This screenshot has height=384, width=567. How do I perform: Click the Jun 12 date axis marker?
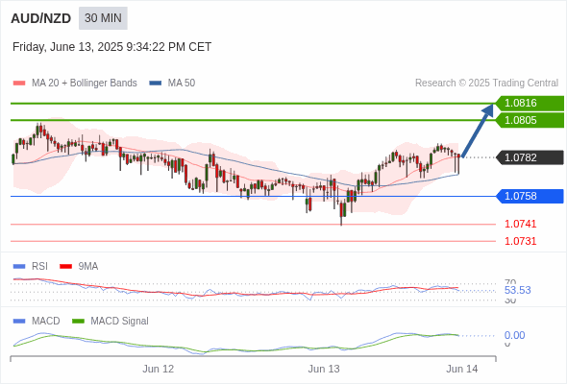pos(158,369)
